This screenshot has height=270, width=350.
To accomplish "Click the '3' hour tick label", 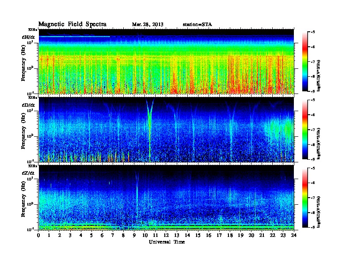I will [70, 235].
